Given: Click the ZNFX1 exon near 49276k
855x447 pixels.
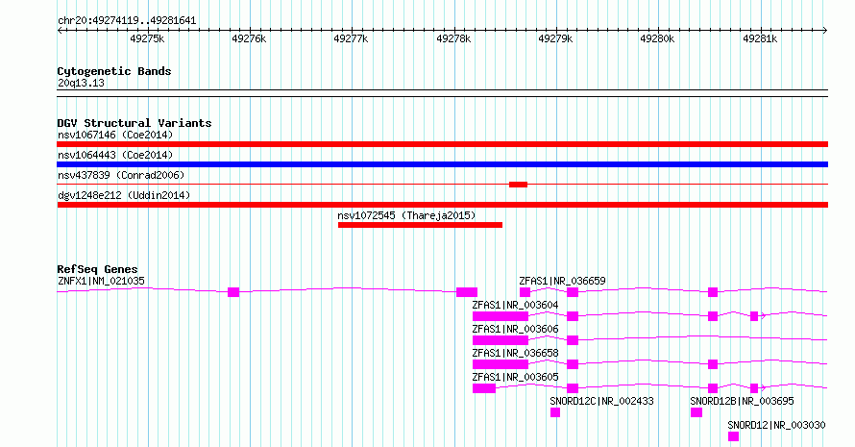Looking at the screenshot, I should (233, 292).
